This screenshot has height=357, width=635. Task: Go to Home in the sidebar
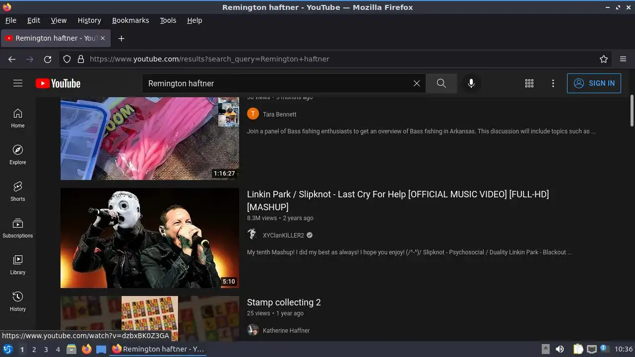tap(18, 118)
